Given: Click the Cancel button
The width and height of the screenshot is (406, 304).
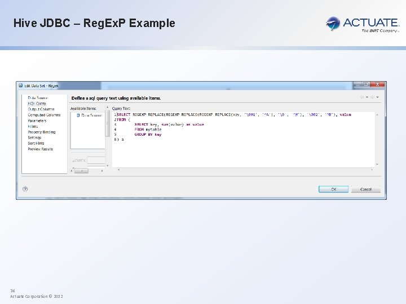Looking at the screenshot, I should point(365,189).
